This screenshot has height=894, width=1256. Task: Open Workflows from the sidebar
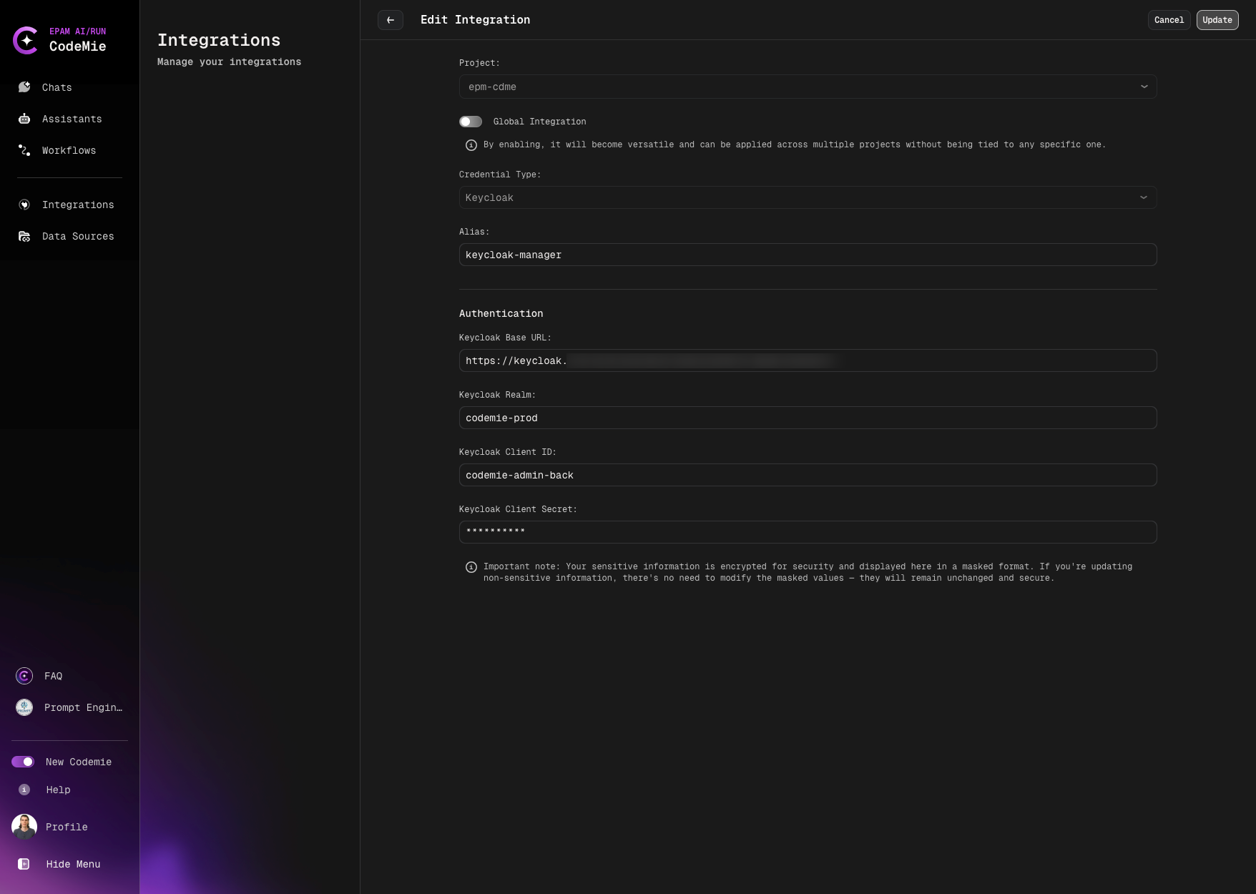pos(68,150)
